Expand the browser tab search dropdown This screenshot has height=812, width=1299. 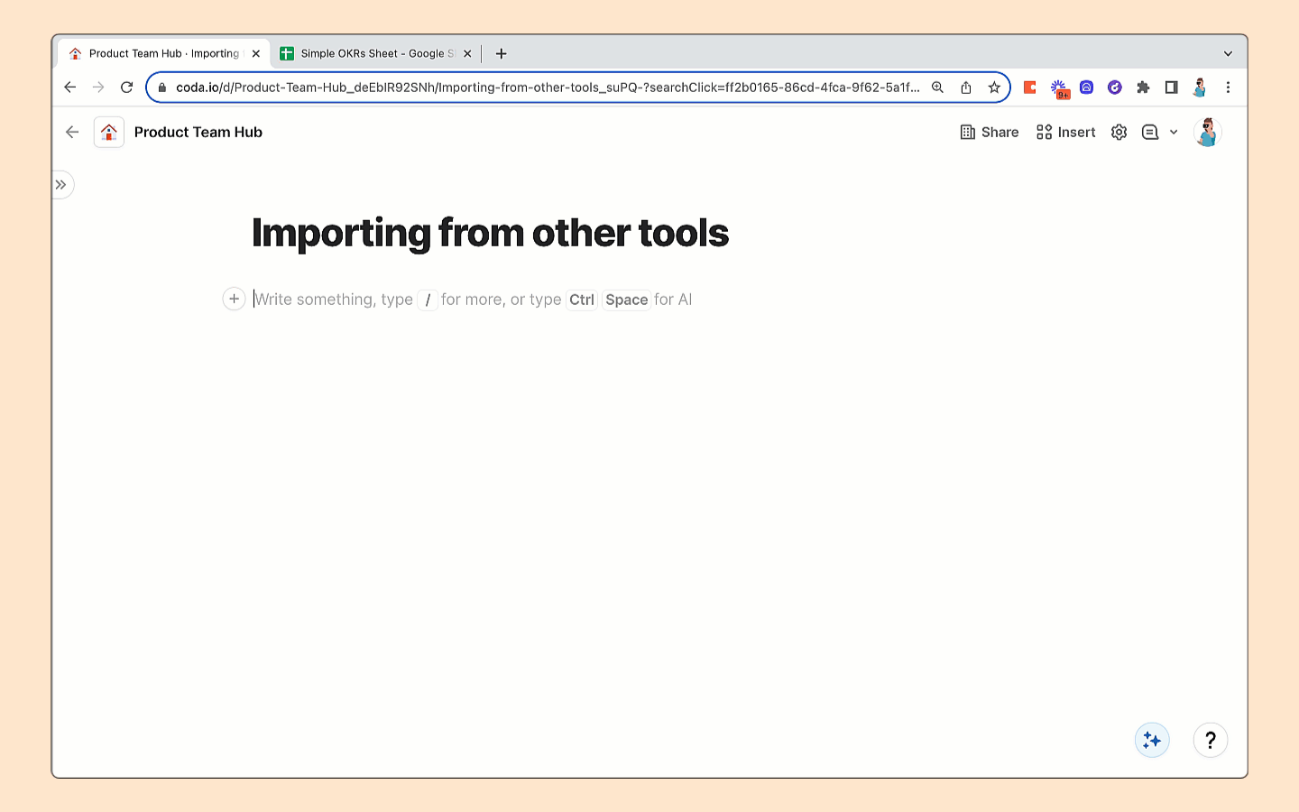click(1228, 54)
